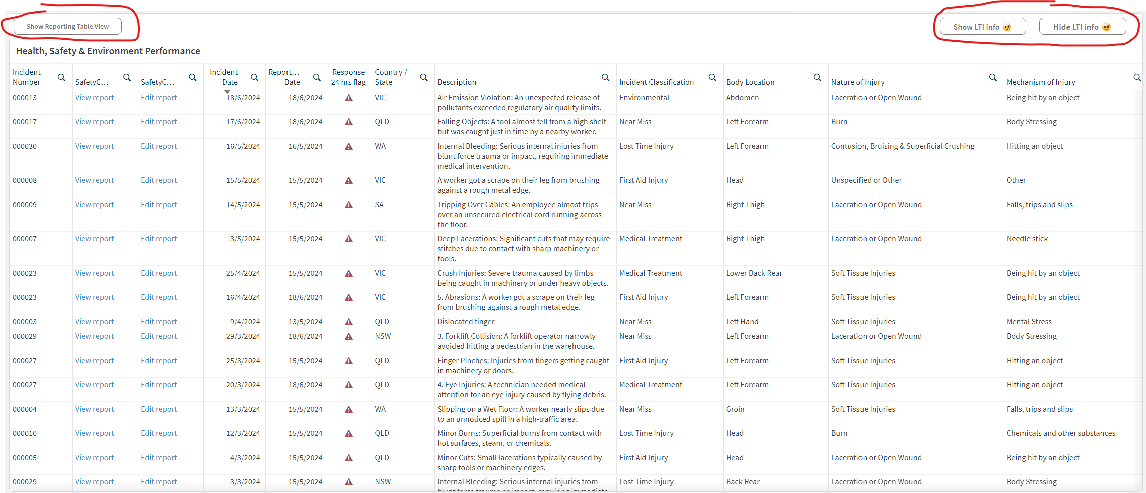Click warning flag icon for incident 000013
The width and height of the screenshot is (1146, 493).
click(349, 98)
